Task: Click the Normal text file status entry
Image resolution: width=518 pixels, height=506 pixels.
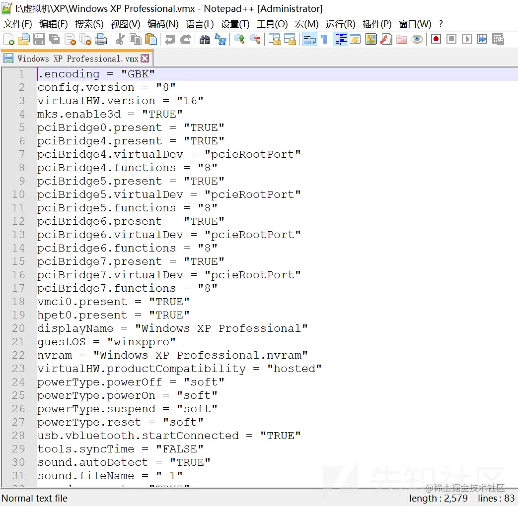Action: pos(34,499)
